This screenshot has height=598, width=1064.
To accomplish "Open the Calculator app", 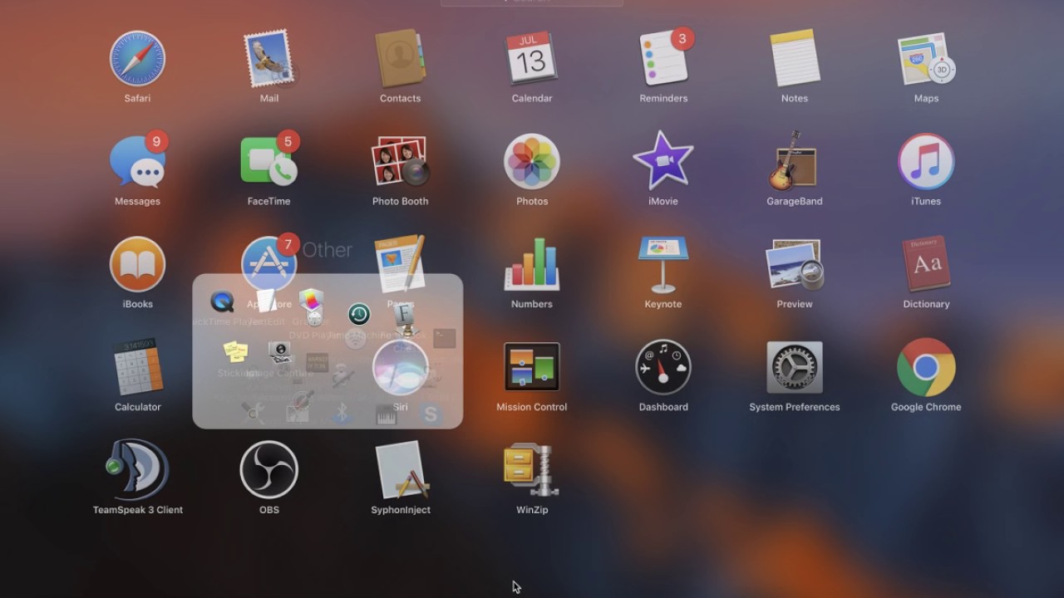I will (x=137, y=367).
